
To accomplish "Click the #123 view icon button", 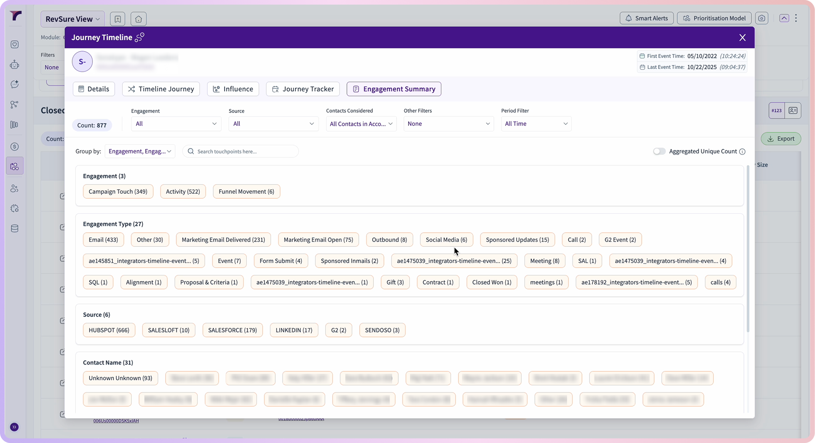I will pos(777,110).
